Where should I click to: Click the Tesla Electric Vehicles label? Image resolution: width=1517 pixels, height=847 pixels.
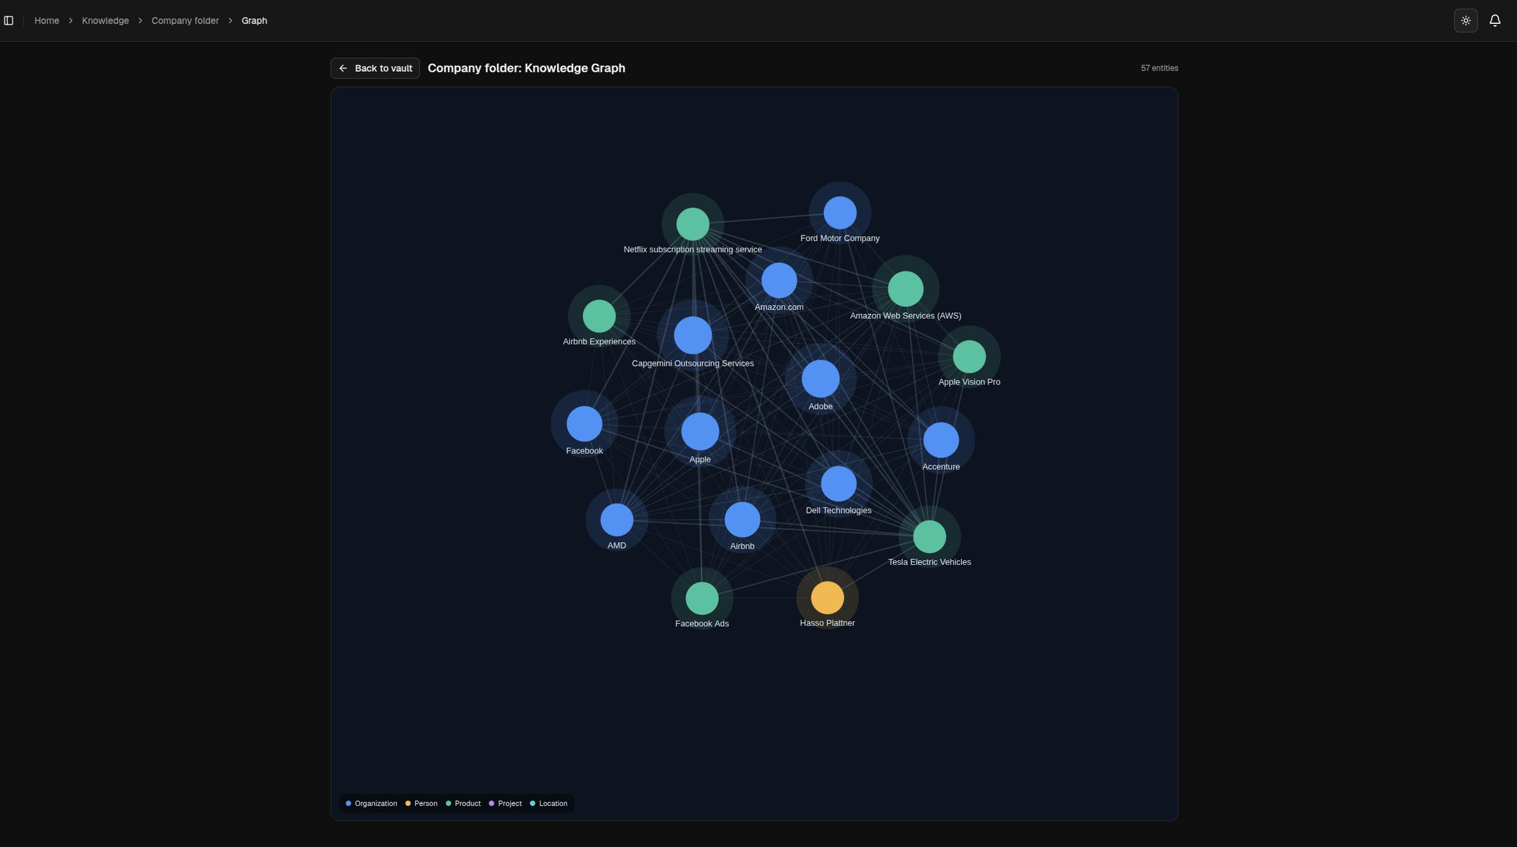coord(929,562)
